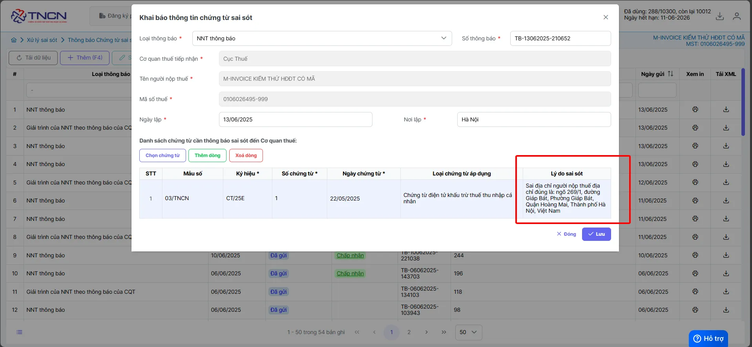The height and width of the screenshot is (347, 752).
Task: Download XML for the row 2 notification
Action: pyautogui.click(x=726, y=128)
